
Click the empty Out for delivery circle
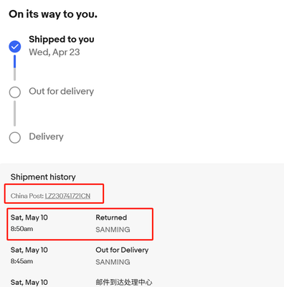15,92
